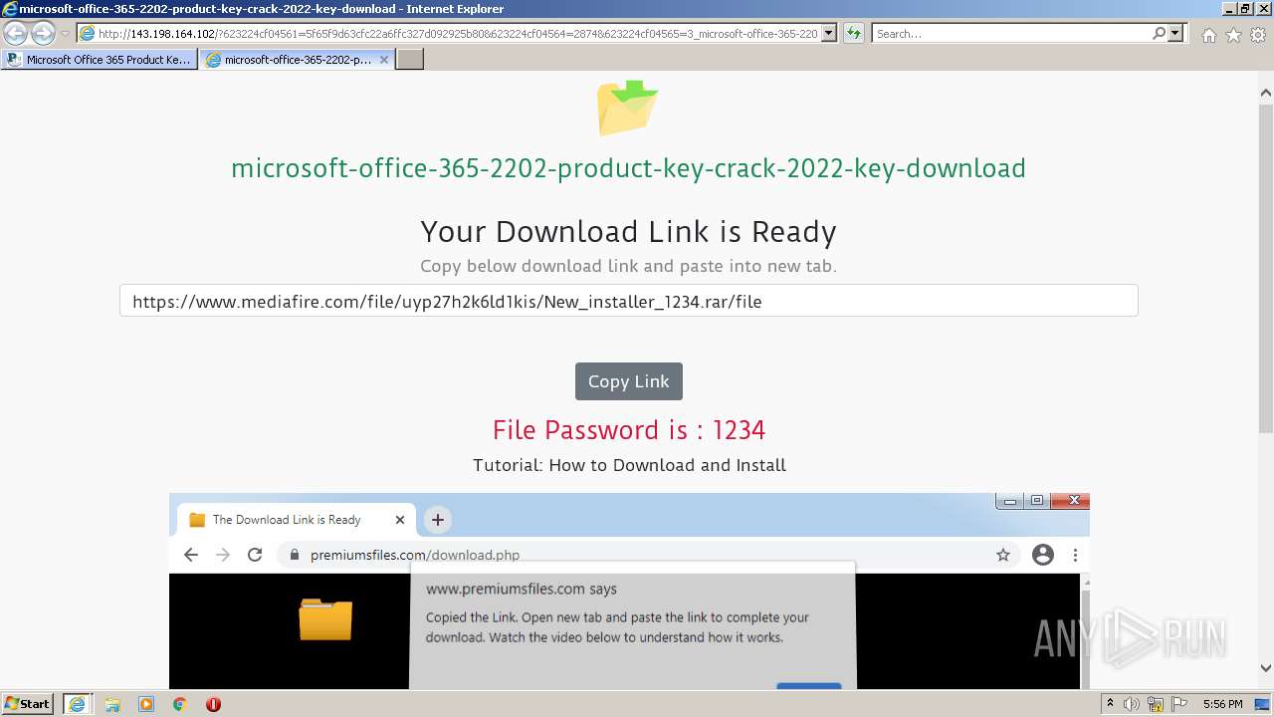Screen dimensions: 1274x717
Task: Open a new blank tab
Action: tap(410, 60)
